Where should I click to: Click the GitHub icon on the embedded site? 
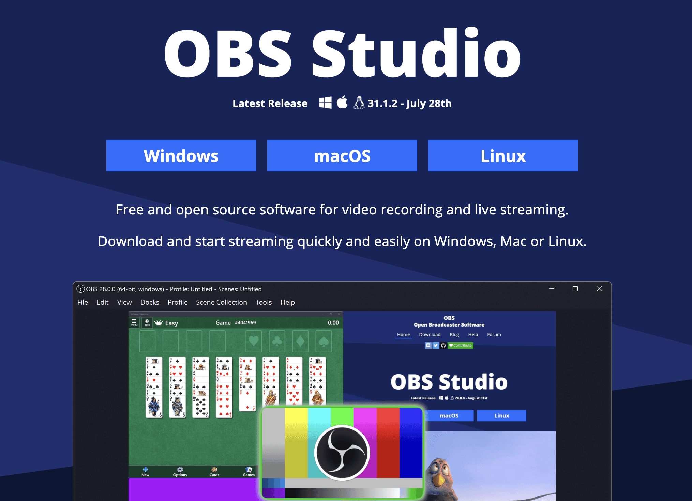[443, 345]
